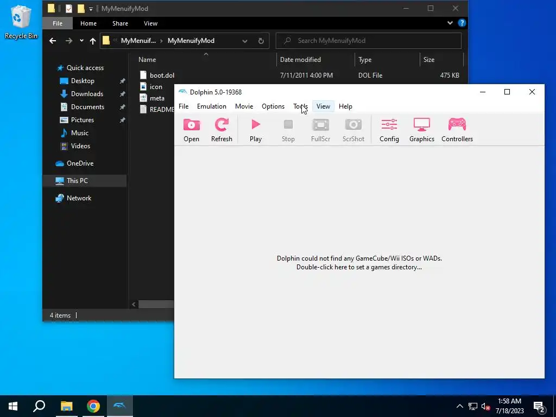Expand the address bar history dropdown
The image size is (556, 417).
(x=245, y=41)
